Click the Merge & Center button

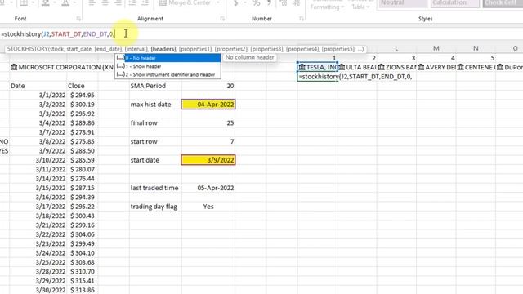point(185,3)
